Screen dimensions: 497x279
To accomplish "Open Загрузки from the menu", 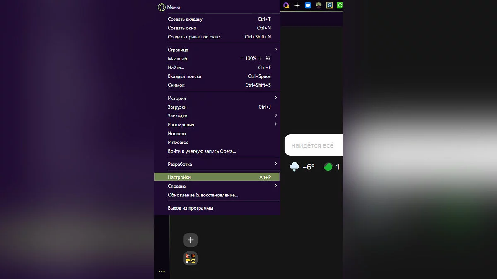I will 217,107.
